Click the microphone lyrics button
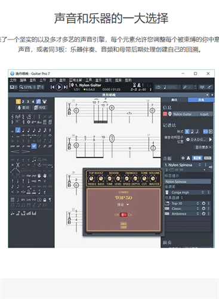The image size is (219, 299). 23,108
